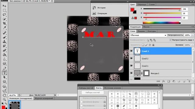This screenshot has width=195, height=109.
Task: Switch to the Маски tab
Action: [146, 27]
